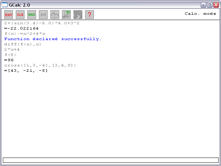Open the 3D graph plotting mode
Screen dimensions: 221x166
click(67, 14)
